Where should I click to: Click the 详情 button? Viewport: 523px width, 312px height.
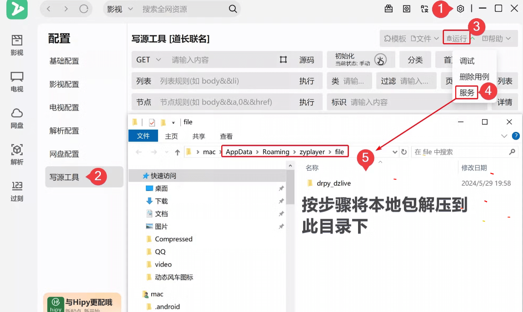coord(505,102)
